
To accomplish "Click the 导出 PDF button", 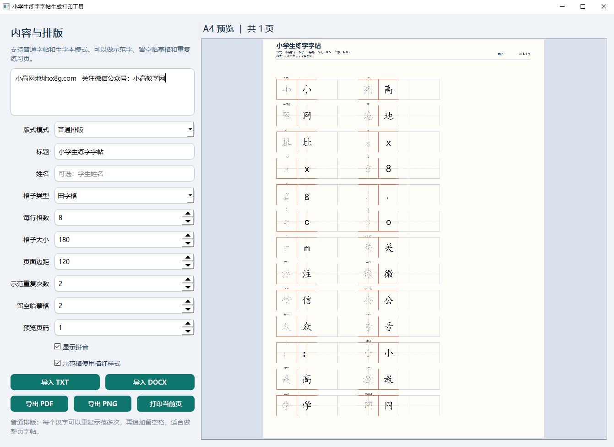I will 39,403.
